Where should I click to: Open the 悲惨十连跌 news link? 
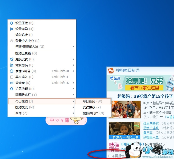(x=151, y=128)
